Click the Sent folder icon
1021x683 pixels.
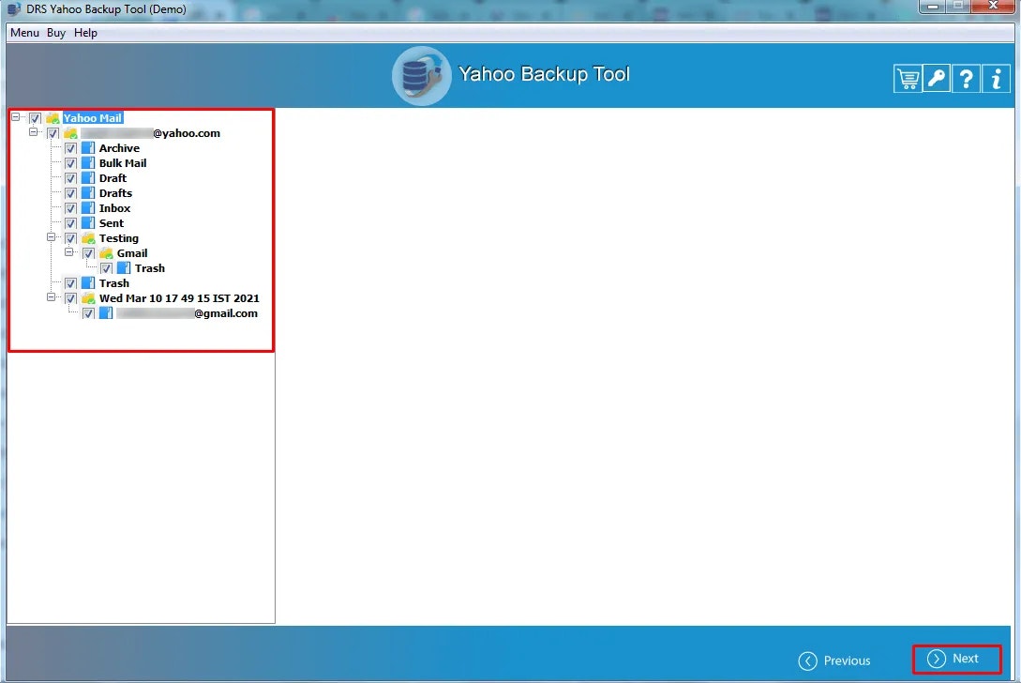point(88,223)
